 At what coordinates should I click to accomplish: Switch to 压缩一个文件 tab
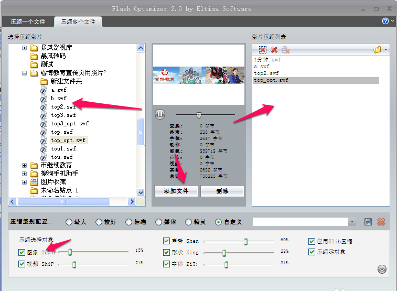[28, 22]
